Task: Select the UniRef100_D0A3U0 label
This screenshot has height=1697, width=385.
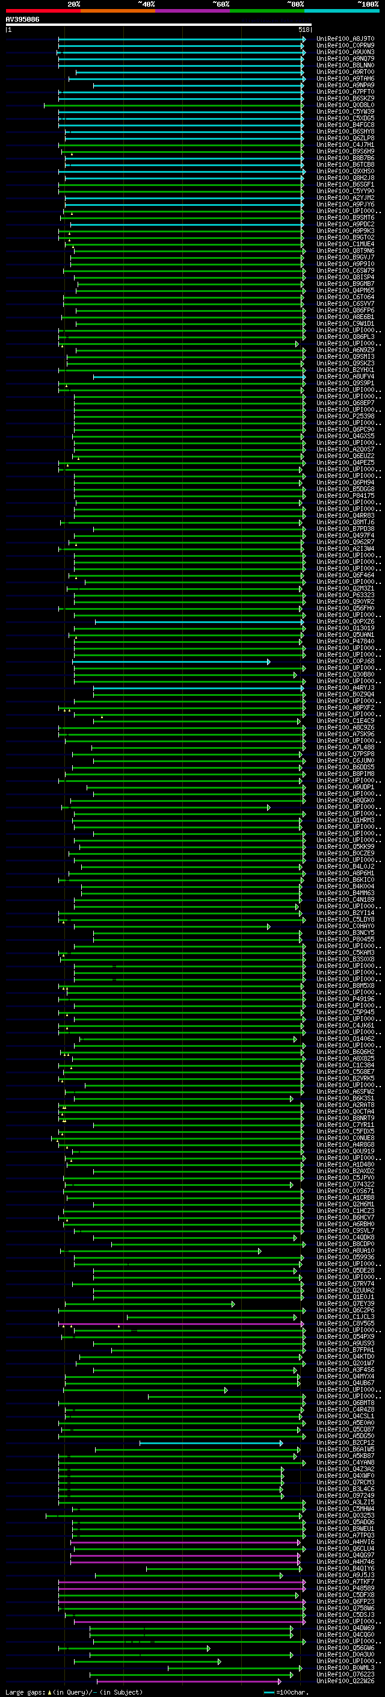Action: coord(345,1655)
